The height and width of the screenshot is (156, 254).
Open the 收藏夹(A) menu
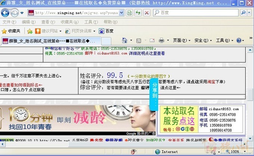click(69, 22)
